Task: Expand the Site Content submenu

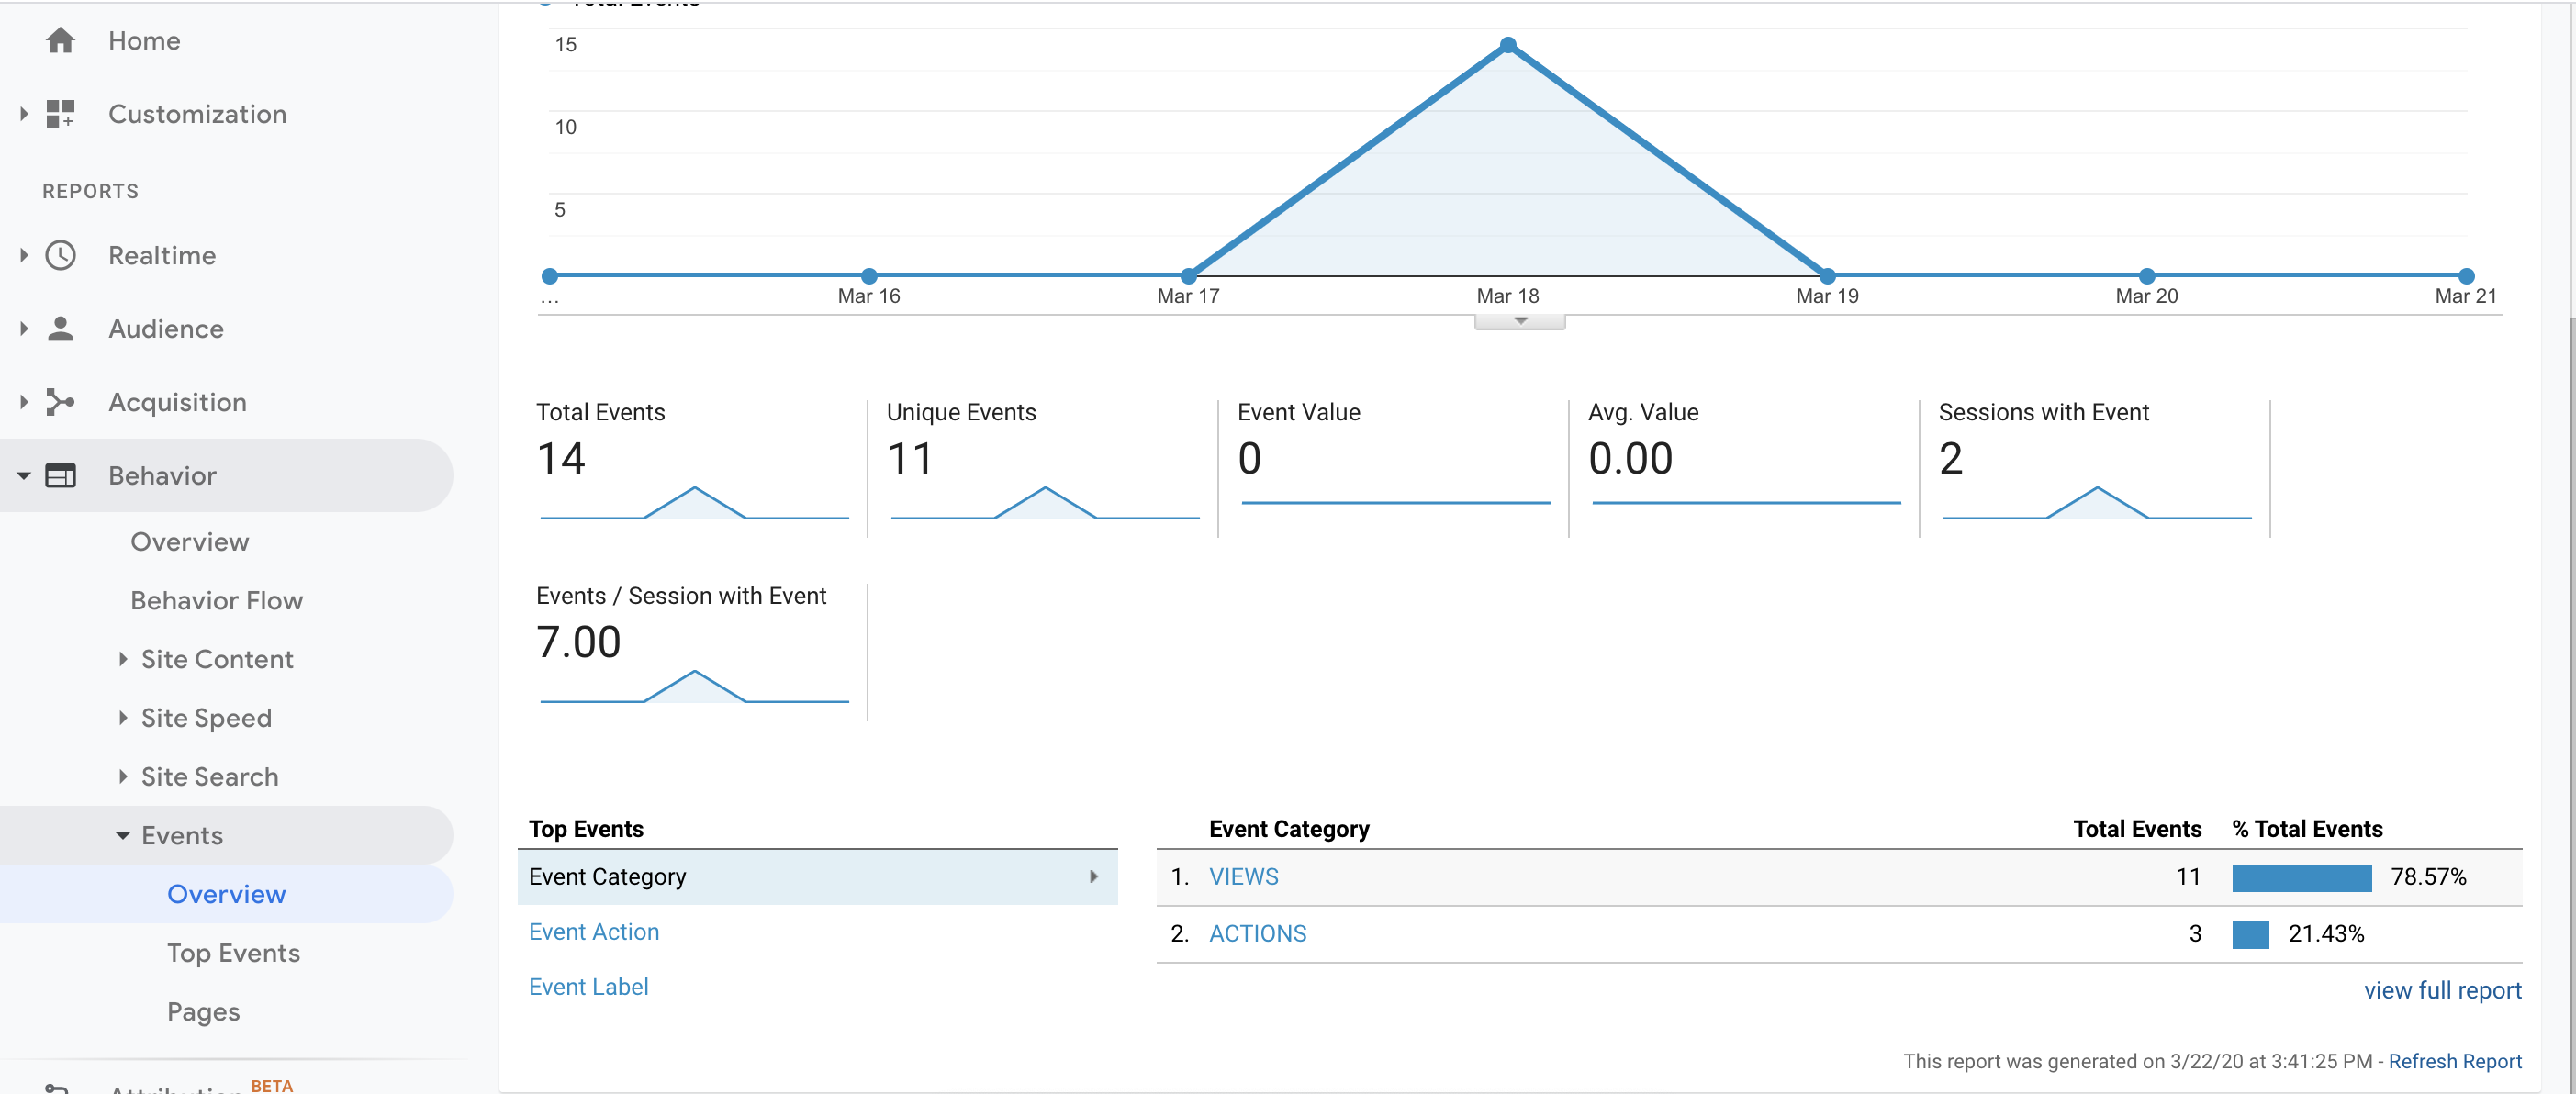Action: tap(123, 659)
